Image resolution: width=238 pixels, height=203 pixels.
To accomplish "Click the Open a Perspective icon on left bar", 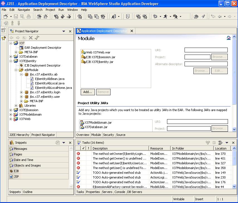I will pyautogui.click(x=4, y=30).
